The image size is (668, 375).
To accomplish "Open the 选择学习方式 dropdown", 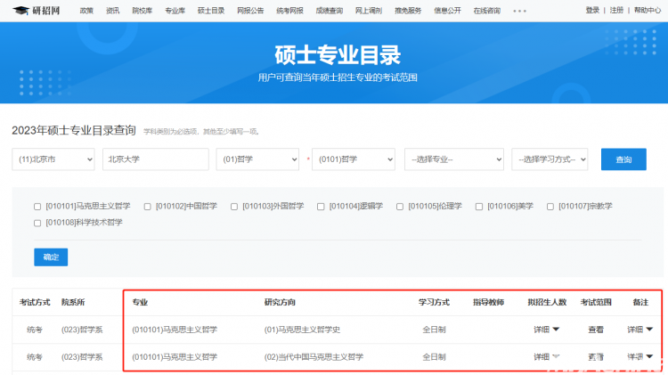I will click(x=550, y=159).
